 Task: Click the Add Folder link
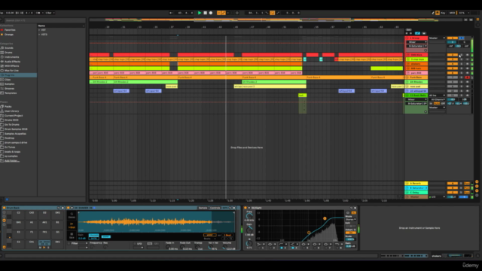tap(12, 160)
